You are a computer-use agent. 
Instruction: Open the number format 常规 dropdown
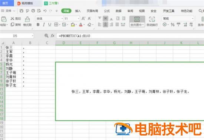point(193,19)
